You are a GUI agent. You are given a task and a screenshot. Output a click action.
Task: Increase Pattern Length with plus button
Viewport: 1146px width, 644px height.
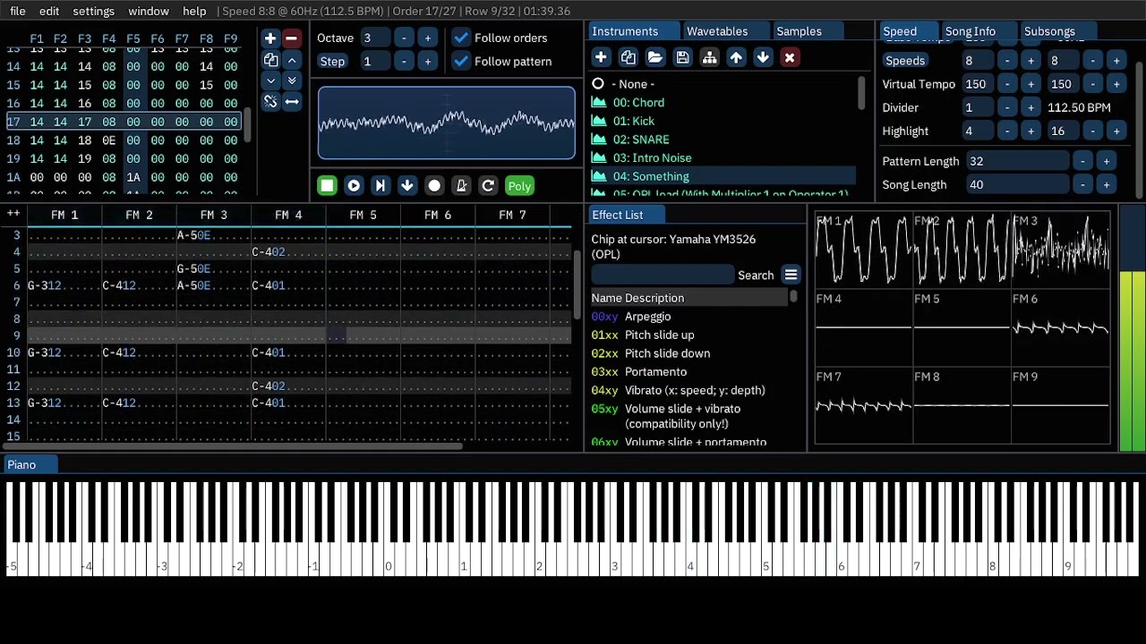pos(1107,161)
